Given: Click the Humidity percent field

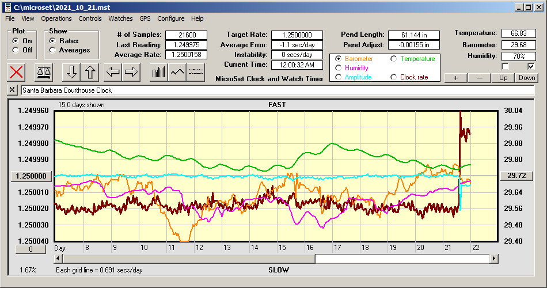Looking at the screenshot, I should coord(518,56).
